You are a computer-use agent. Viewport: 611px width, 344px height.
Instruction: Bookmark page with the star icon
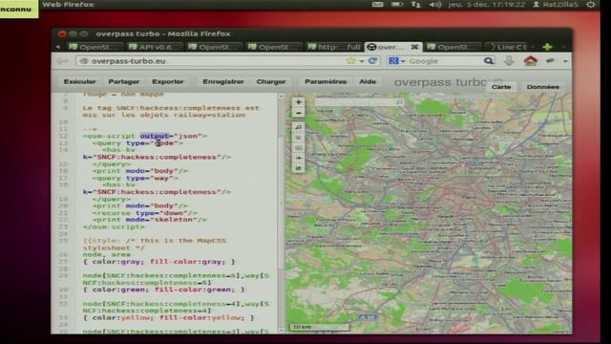[350, 61]
